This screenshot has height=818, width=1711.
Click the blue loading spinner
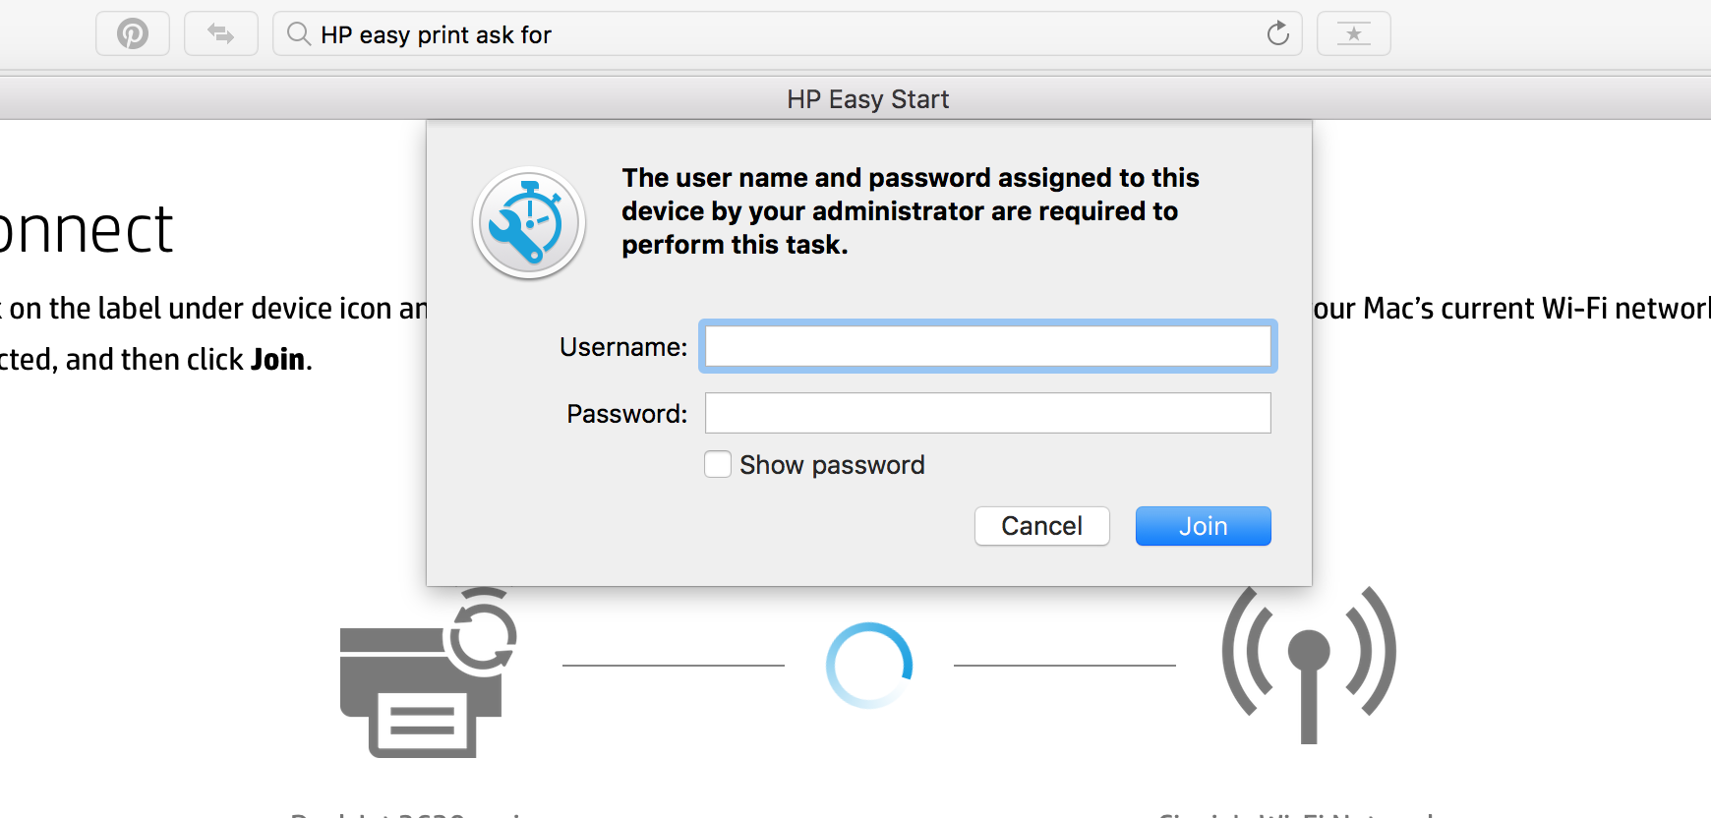(869, 666)
